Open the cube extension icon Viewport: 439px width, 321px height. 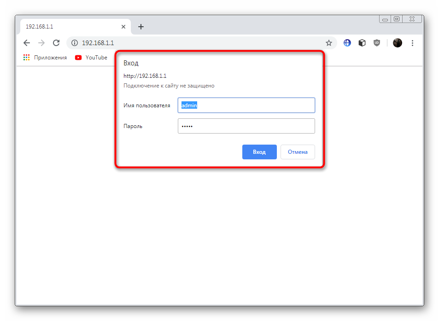362,43
